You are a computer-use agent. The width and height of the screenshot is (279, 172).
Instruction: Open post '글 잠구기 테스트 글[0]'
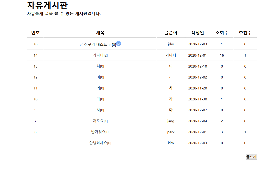click(98, 44)
